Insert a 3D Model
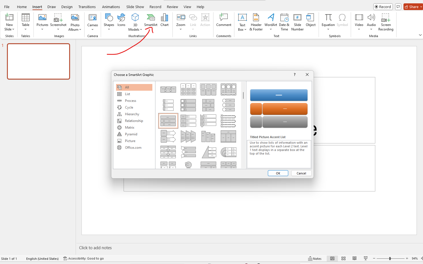This screenshot has height=264, width=423. coord(135,21)
